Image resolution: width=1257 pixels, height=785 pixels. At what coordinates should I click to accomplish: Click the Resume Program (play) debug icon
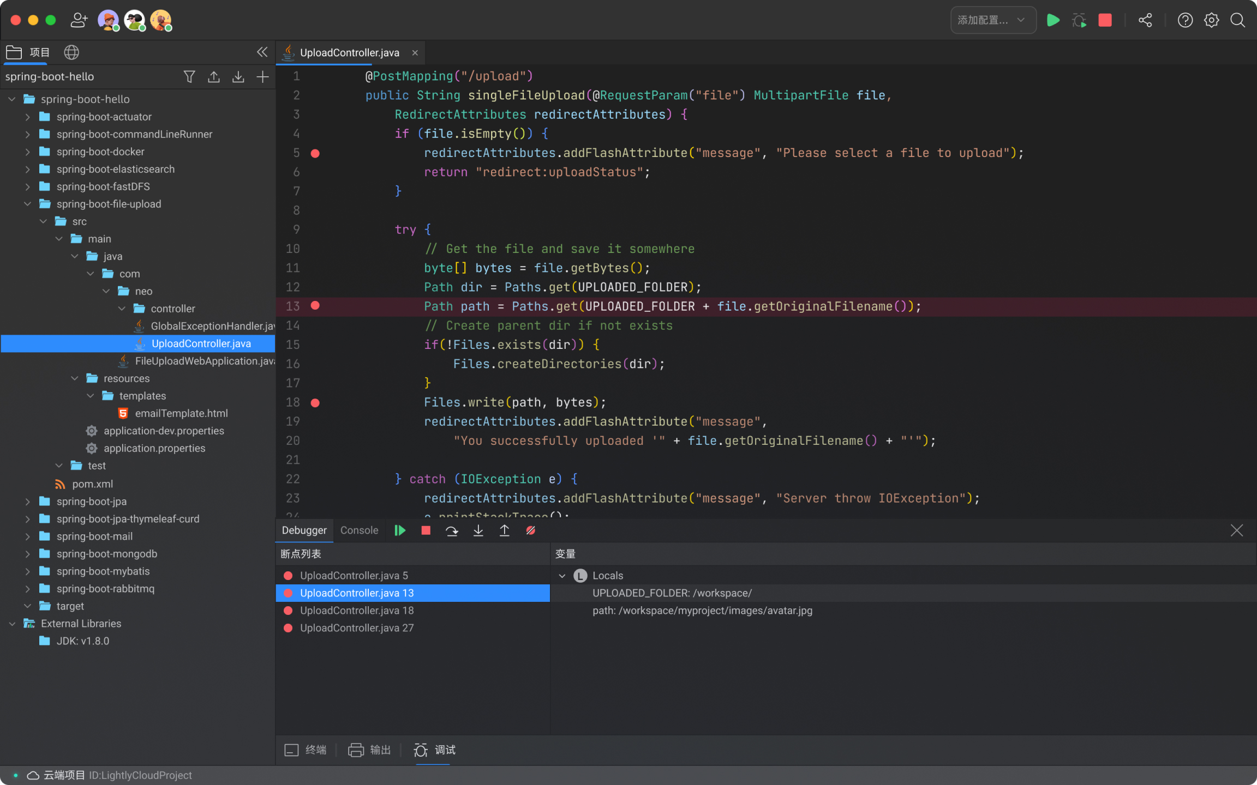tap(400, 530)
